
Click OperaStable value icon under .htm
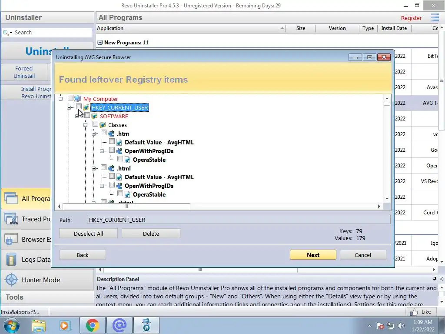(x=127, y=160)
